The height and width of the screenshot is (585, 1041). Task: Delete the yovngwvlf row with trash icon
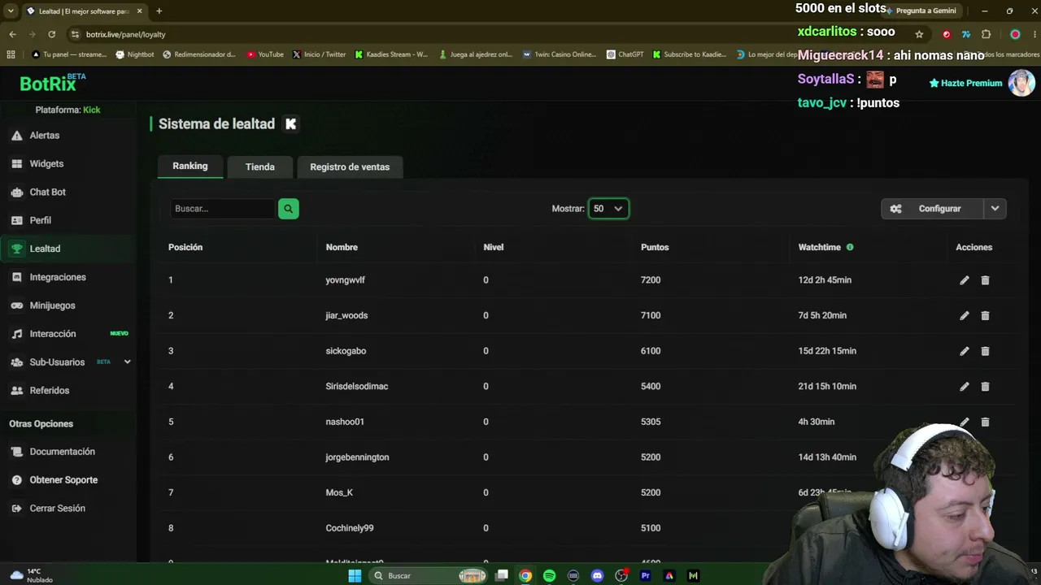point(985,280)
